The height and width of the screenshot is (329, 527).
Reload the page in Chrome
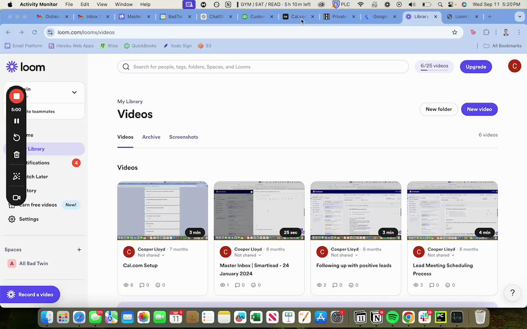click(x=34, y=32)
